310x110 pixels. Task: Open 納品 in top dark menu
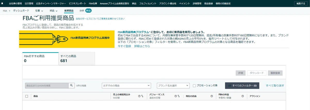click(x=134, y=4)
